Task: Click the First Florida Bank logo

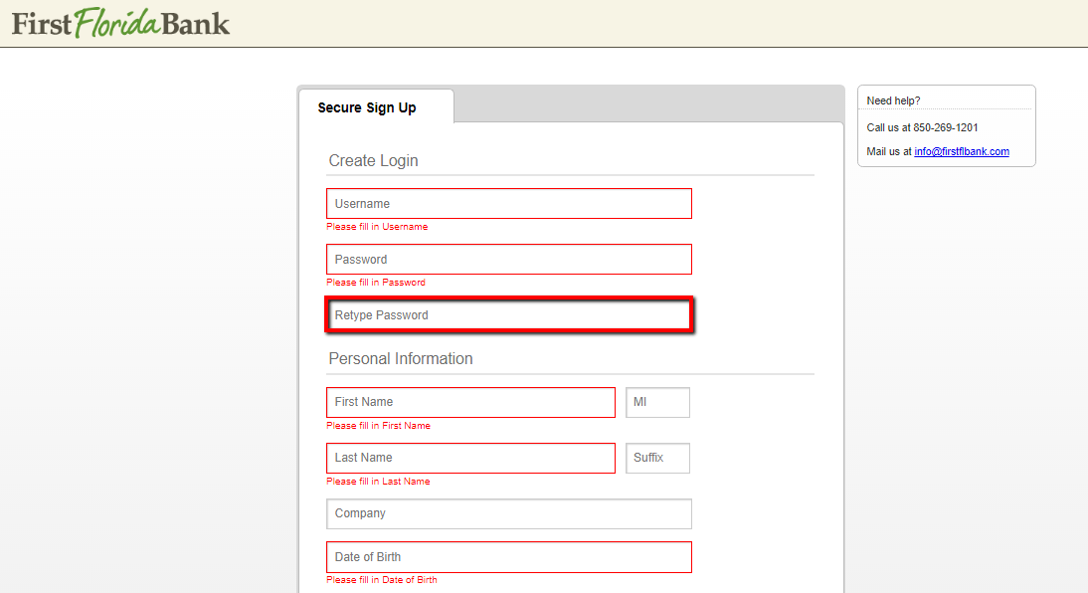Action: [119, 22]
